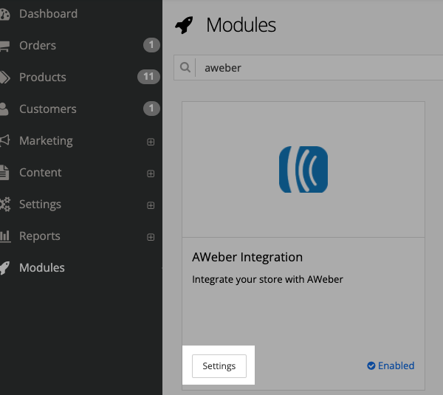The height and width of the screenshot is (395, 443).
Task: Open the Orders menu item
Action: (x=38, y=46)
